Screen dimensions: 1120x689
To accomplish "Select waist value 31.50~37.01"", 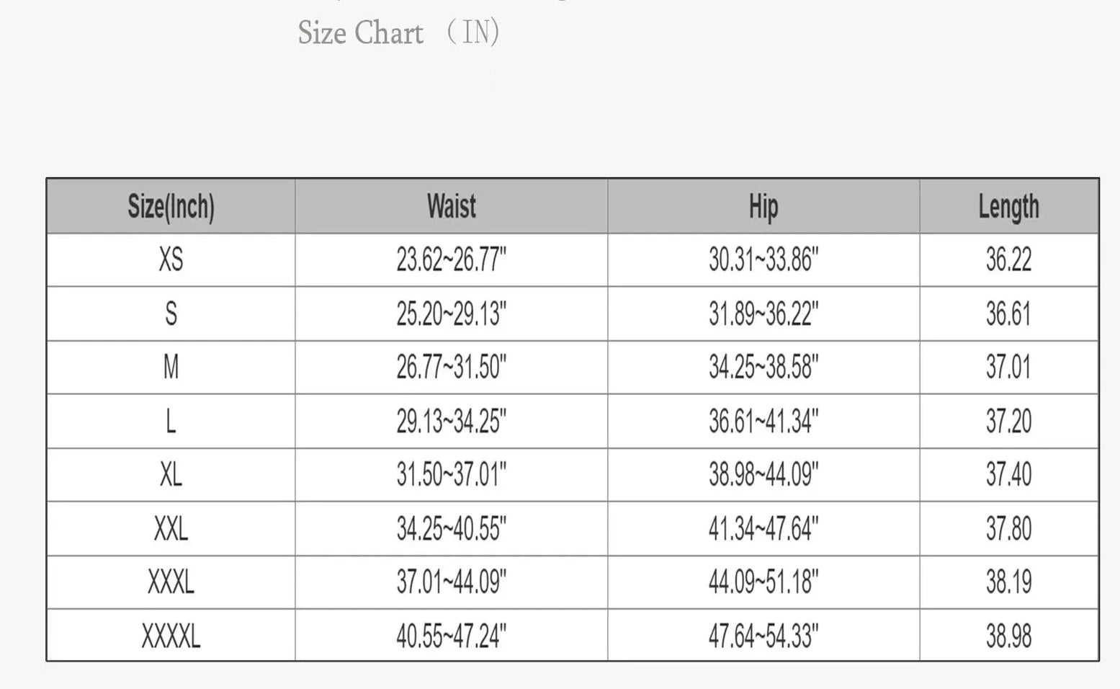I will click(x=452, y=474).
